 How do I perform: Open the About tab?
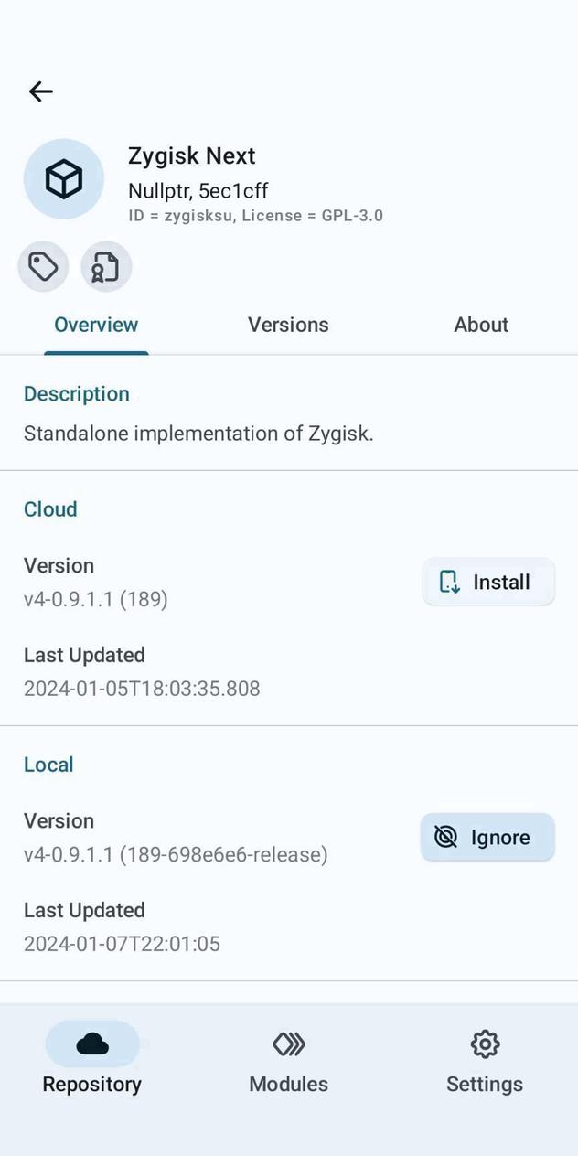click(481, 325)
